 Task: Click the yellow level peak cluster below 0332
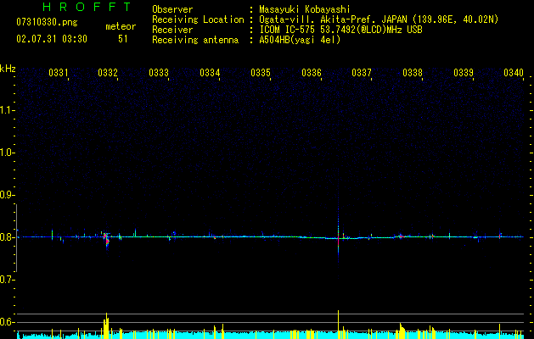(x=106, y=325)
